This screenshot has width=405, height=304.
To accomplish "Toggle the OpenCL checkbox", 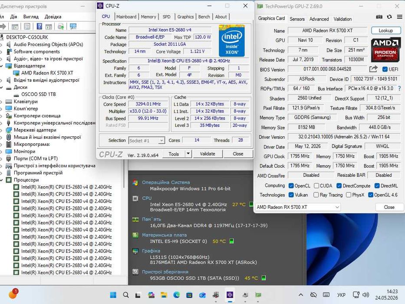I will tap(291, 186).
